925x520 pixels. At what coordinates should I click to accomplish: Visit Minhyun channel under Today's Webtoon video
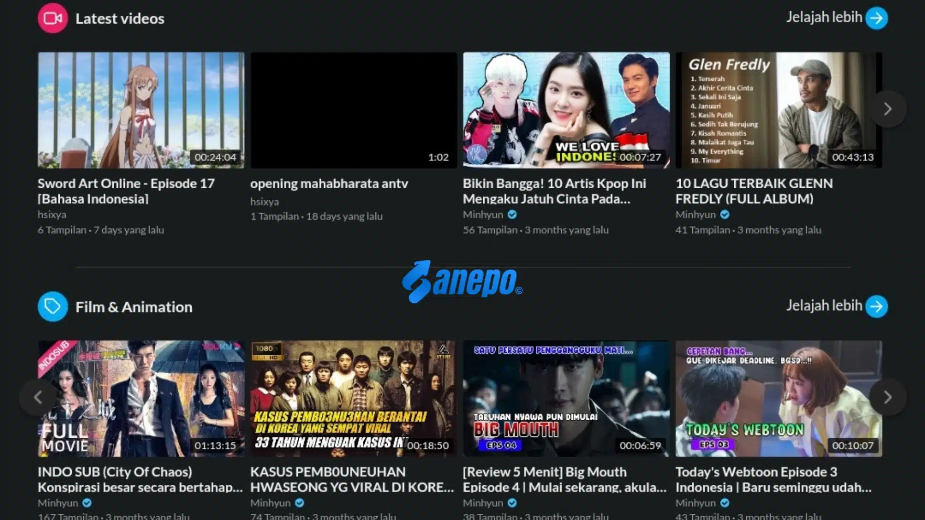coord(695,503)
